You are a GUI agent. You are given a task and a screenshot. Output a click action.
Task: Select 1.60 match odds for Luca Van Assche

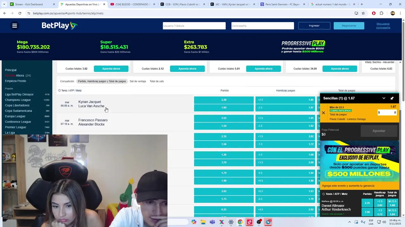pyautogui.click(x=224, y=108)
